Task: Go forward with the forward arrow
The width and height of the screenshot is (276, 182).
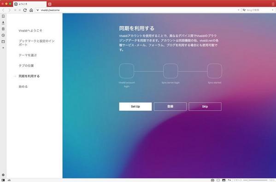Action: (x=9, y=10)
